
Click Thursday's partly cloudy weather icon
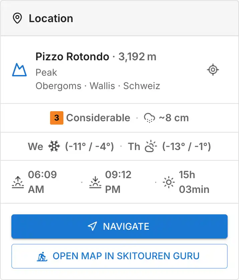[x=151, y=146]
